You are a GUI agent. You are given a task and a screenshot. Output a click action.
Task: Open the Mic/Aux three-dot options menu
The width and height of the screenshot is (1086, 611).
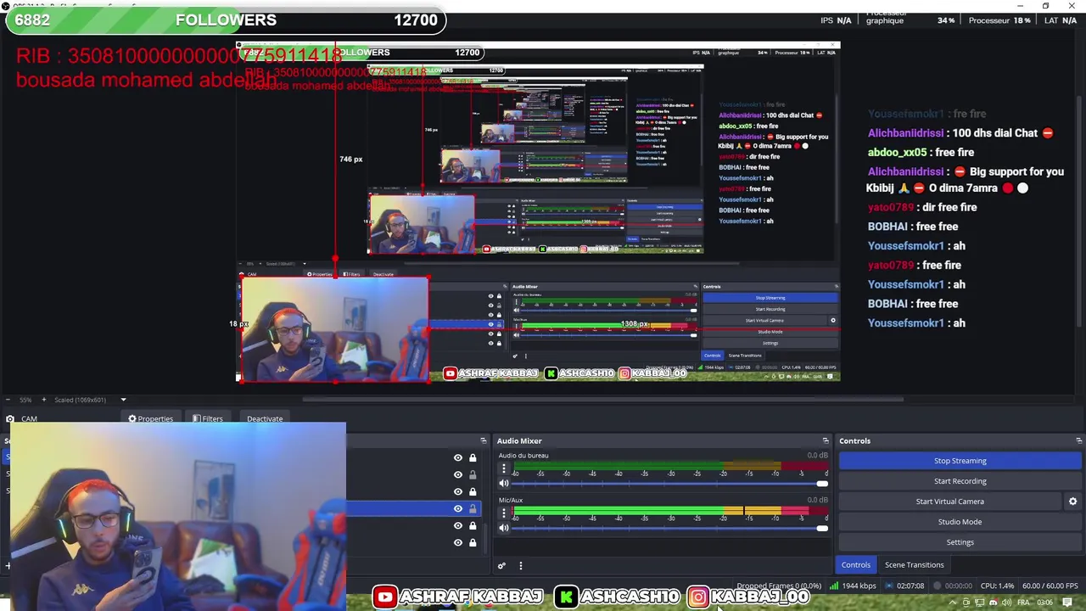click(x=504, y=513)
